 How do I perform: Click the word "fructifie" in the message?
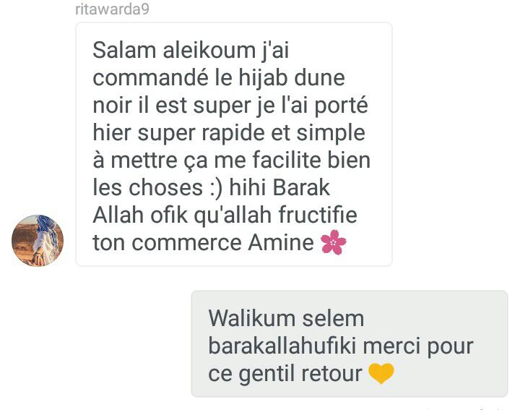click(x=318, y=215)
